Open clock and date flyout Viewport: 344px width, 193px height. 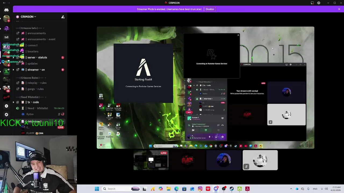coord(336,189)
